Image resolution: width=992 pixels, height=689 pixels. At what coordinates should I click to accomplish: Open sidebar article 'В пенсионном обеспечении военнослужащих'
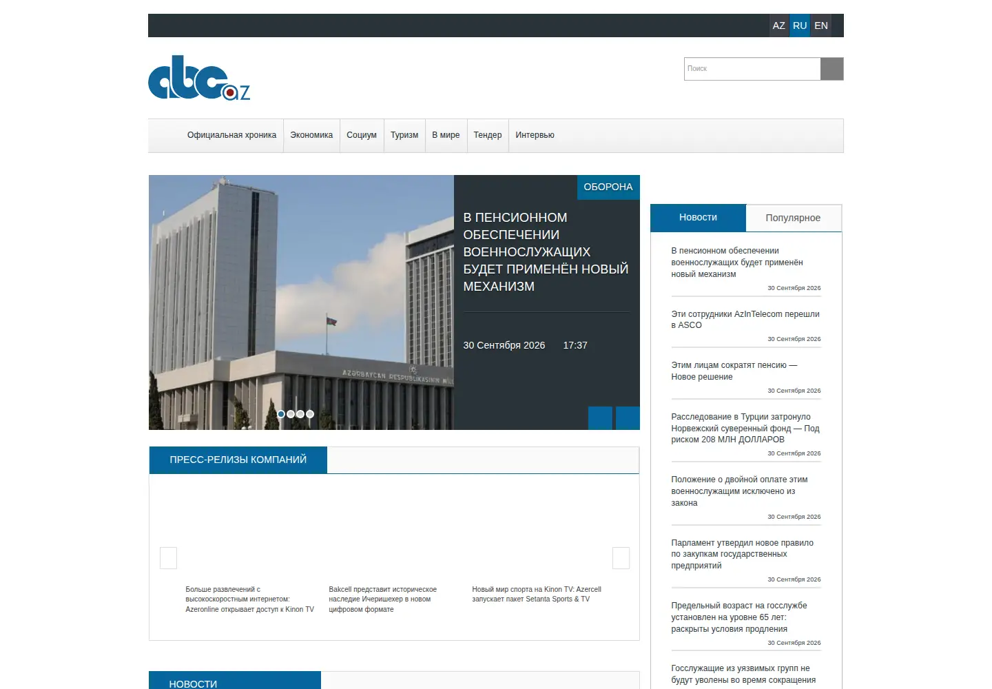click(x=737, y=263)
